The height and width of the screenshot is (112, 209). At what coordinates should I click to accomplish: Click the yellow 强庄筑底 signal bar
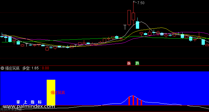pos(51,92)
